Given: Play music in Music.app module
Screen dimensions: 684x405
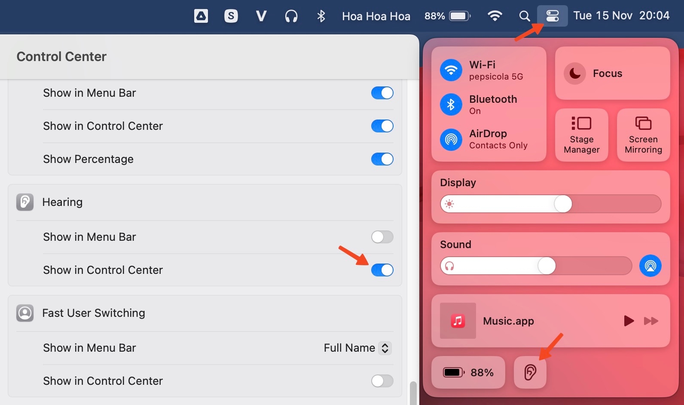Looking at the screenshot, I should [x=629, y=321].
